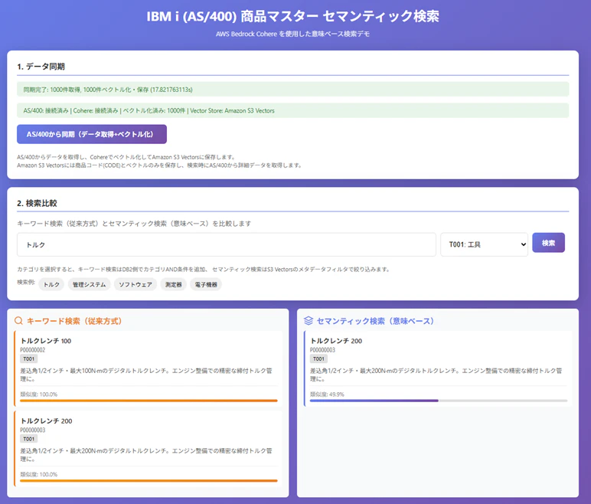The height and width of the screenshot is (504, 591).
Task: Click the 49.9% similarity bar in semantic results
Action: (439, 401)
